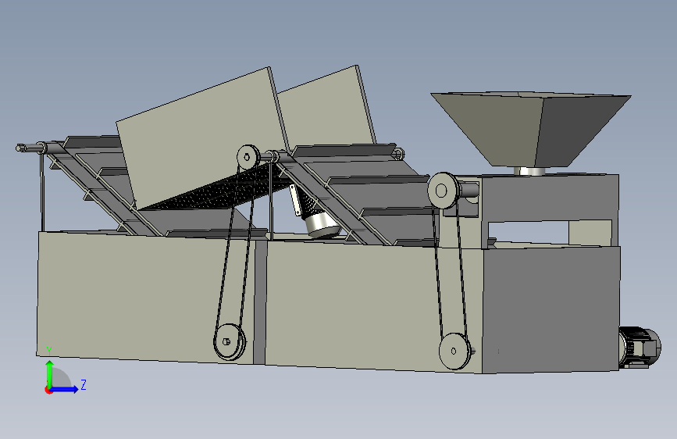Click the green Y axis arrow of the triad
Screen dimensions: 677x439
pyautogui.click(x=50, y=373)
